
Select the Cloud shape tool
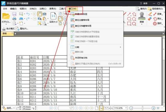click(134, 23)
